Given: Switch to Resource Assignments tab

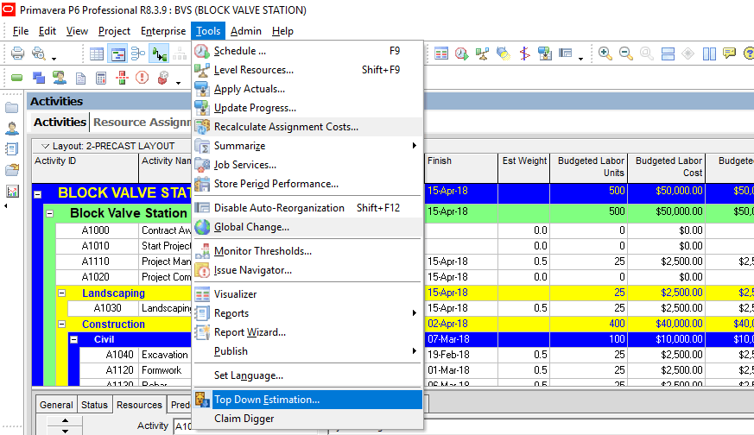Looking at the screenshot, I should (143, 122).
